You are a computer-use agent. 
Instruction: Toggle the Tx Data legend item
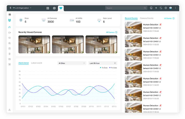[x=104, y=68]
